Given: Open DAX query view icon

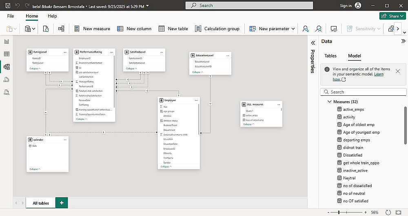Looking at the screenshot, I should point(7,80).
